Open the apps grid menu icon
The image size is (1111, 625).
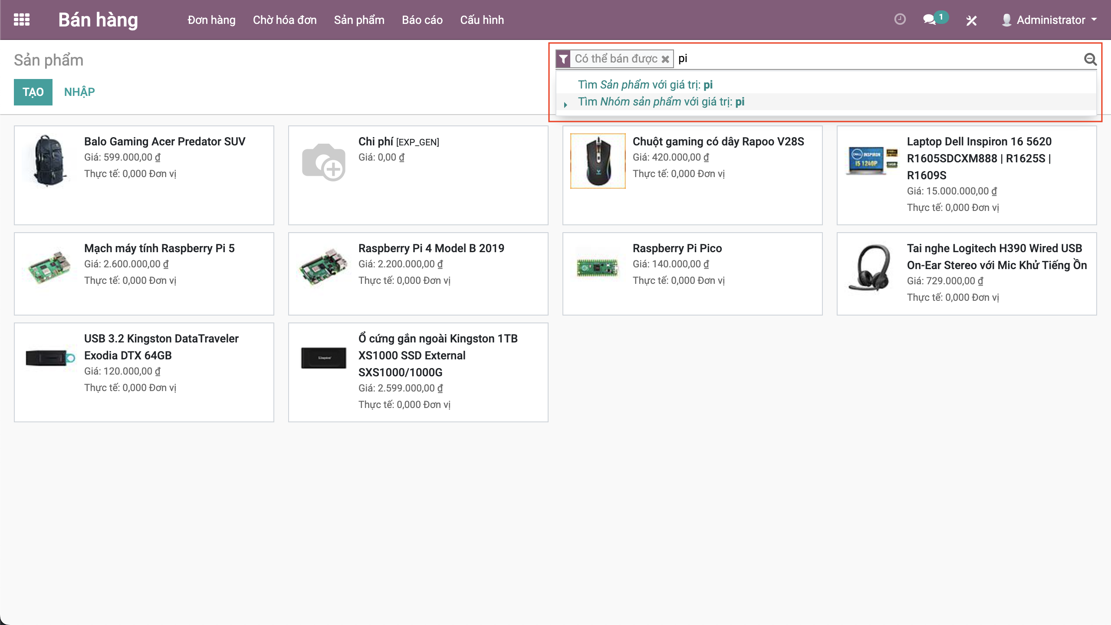pos(22,20)
